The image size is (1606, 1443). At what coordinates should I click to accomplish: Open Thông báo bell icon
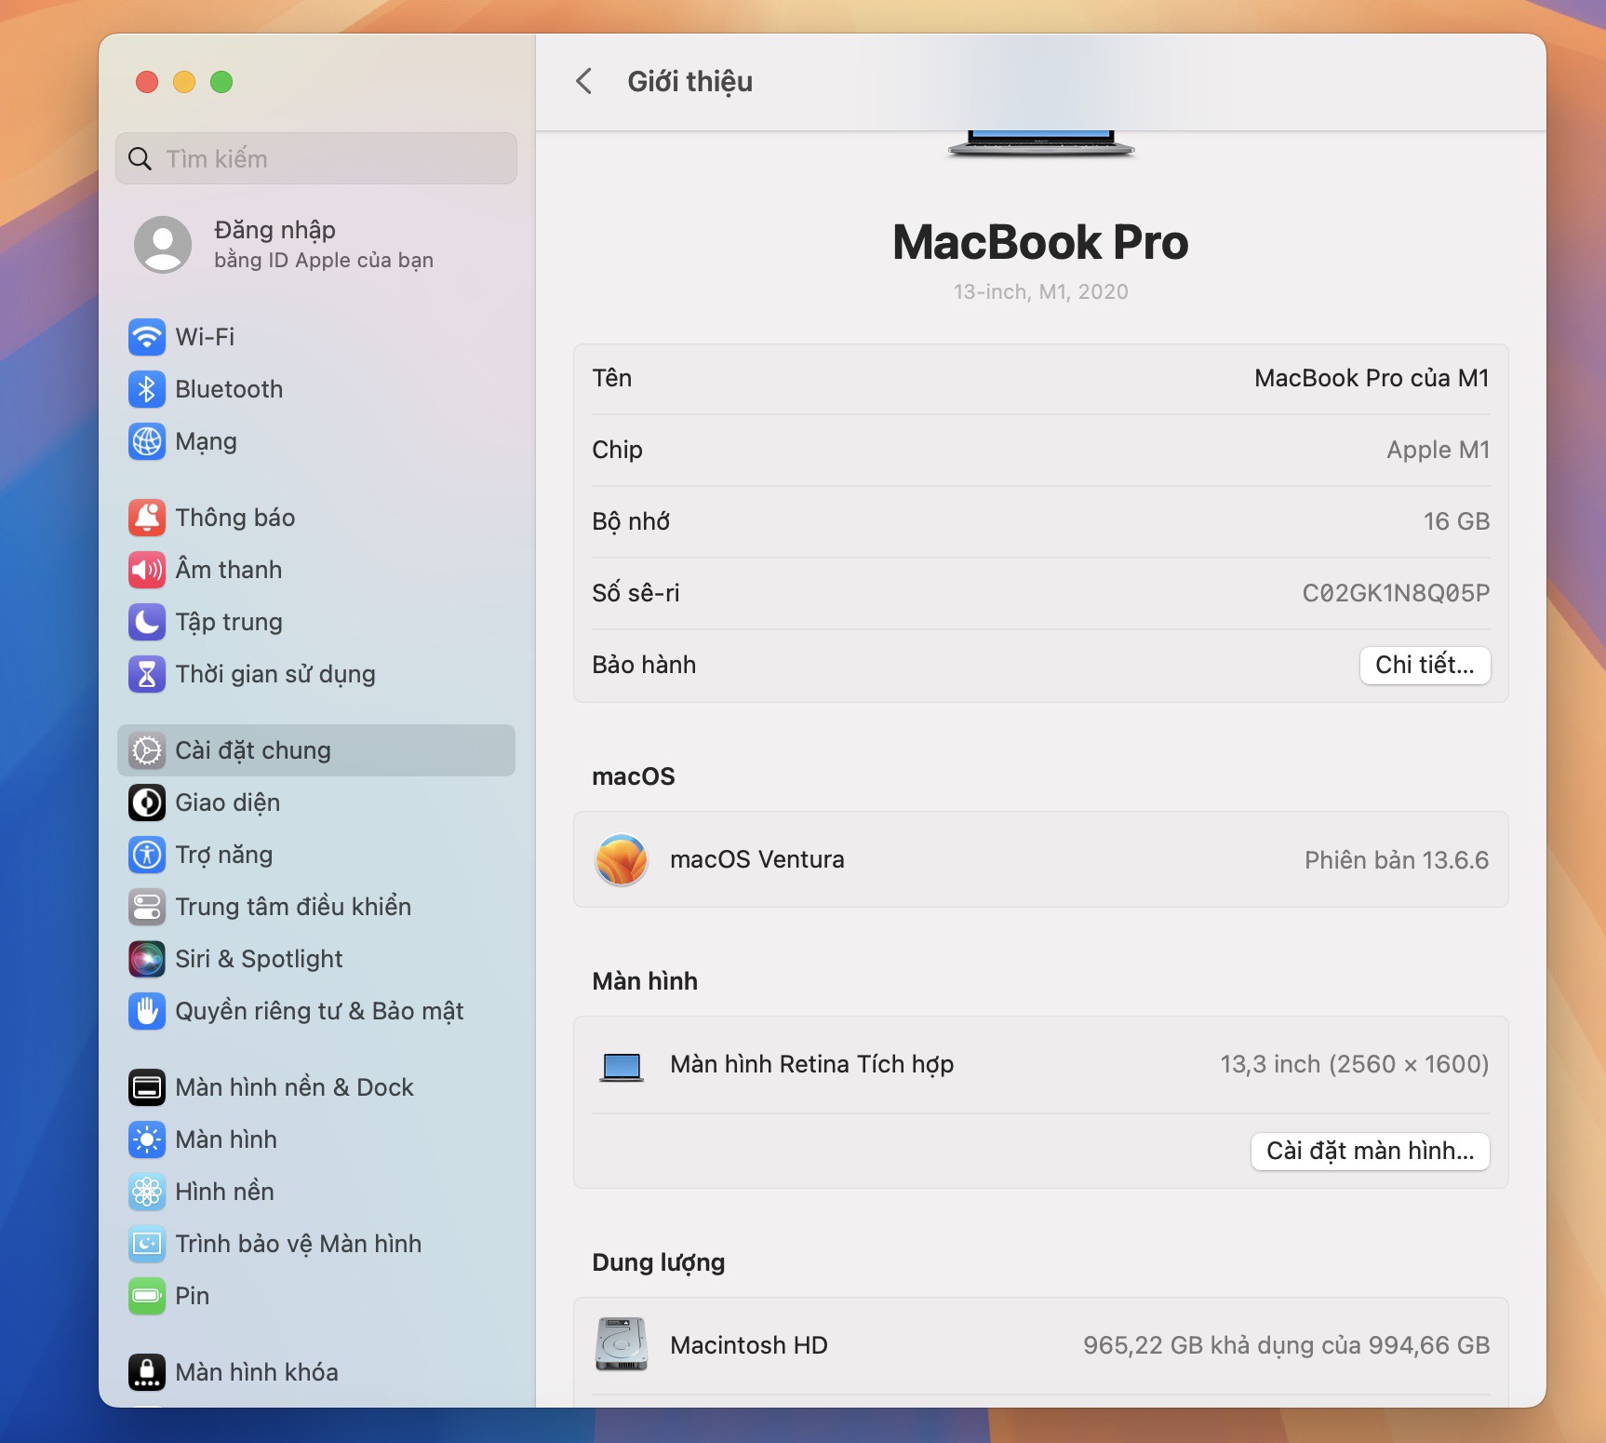(147, 518)
